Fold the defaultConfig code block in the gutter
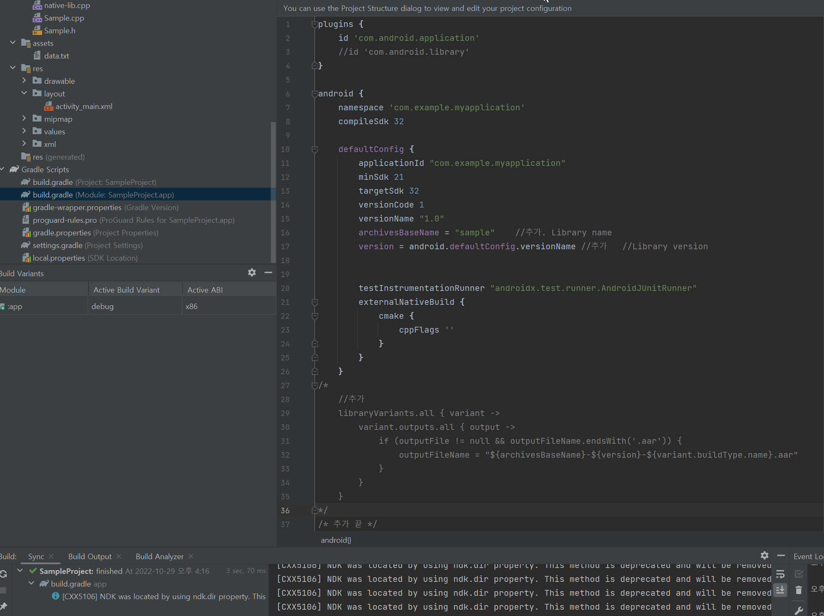The image size is (824, 616). (x=315, y=149)
